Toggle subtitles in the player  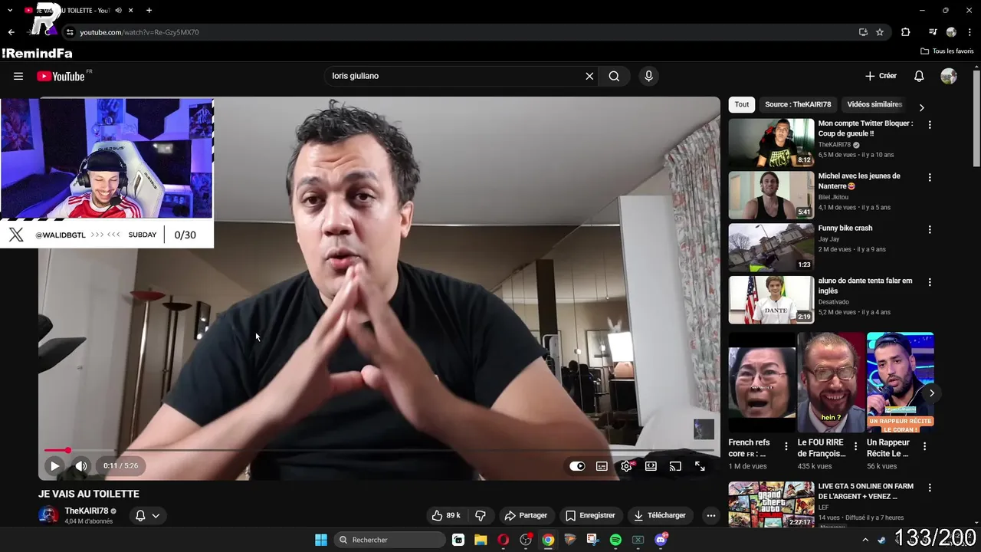click(602, 466)
